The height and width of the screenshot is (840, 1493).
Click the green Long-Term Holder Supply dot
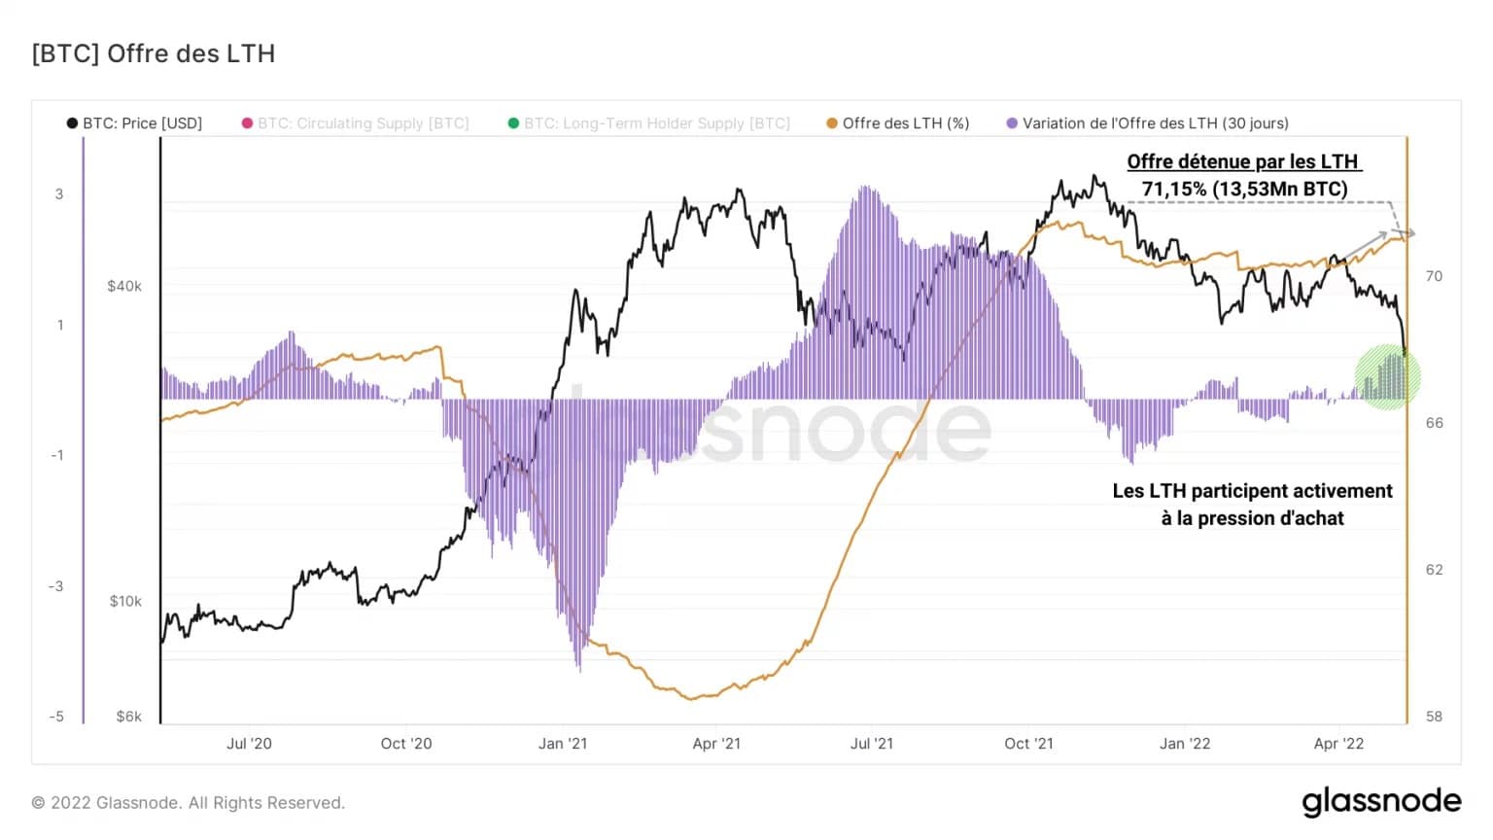(513, 123)
